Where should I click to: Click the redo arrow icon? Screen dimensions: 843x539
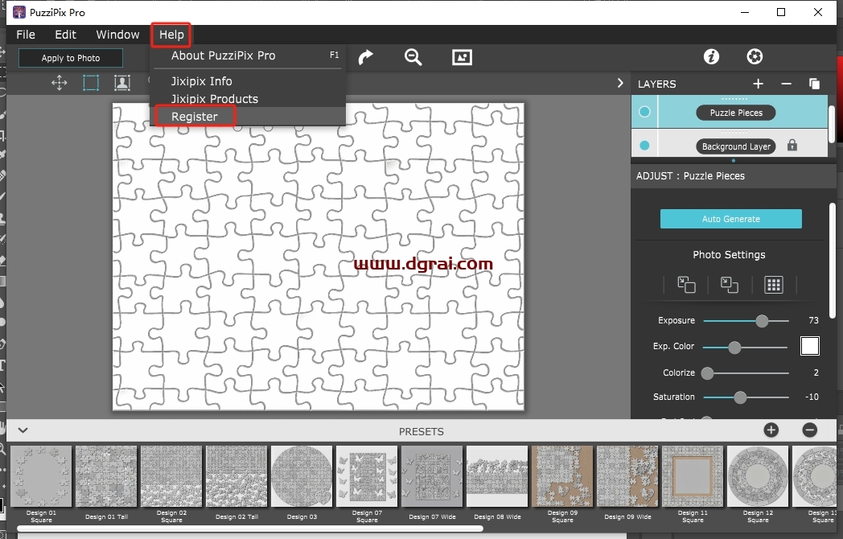pos(365,57)
